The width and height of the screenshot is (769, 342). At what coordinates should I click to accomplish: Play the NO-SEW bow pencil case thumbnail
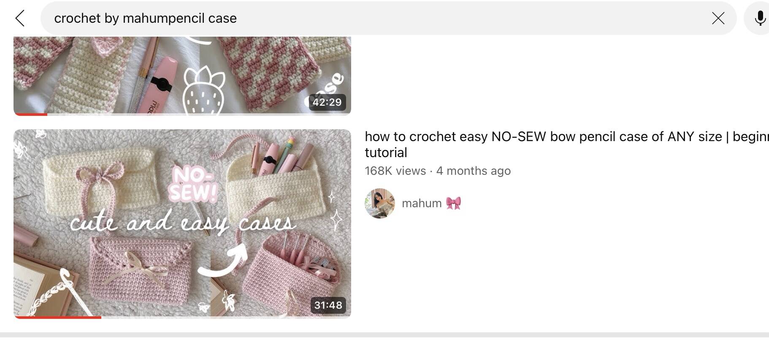pos(182,223)
